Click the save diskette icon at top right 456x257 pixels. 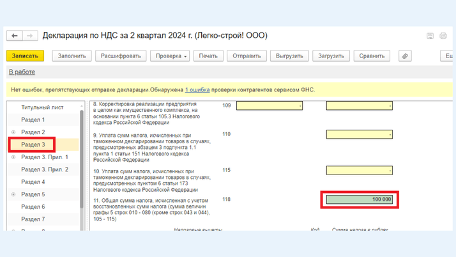click(430, 36)
